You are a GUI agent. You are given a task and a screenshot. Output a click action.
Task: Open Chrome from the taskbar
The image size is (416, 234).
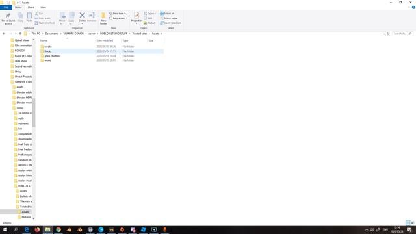pos(58,229)
